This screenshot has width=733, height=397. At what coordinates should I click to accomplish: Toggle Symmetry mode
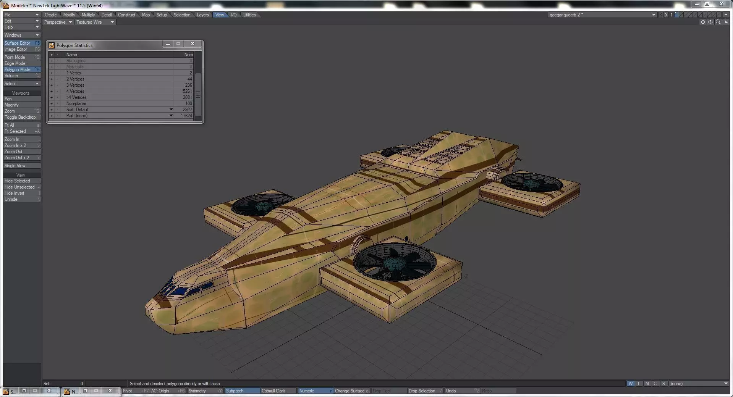pos(205,391)
